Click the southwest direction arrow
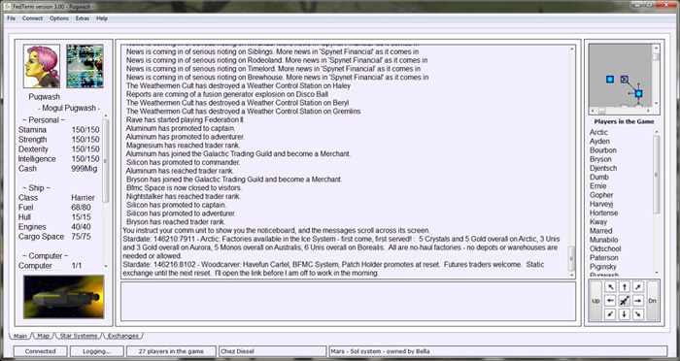This screenshot has width=680, height=361. point(610,314)
